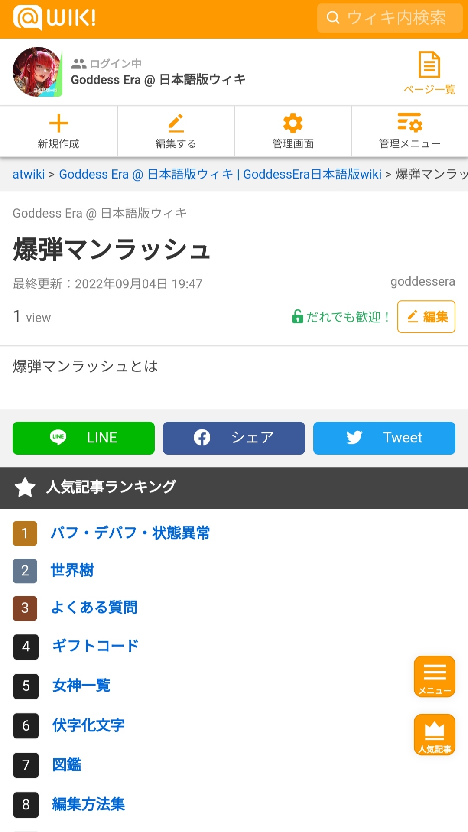468x832 pixels.
Task: Tap the plus icon for 新規作成
Action: [x=58, y=123]
